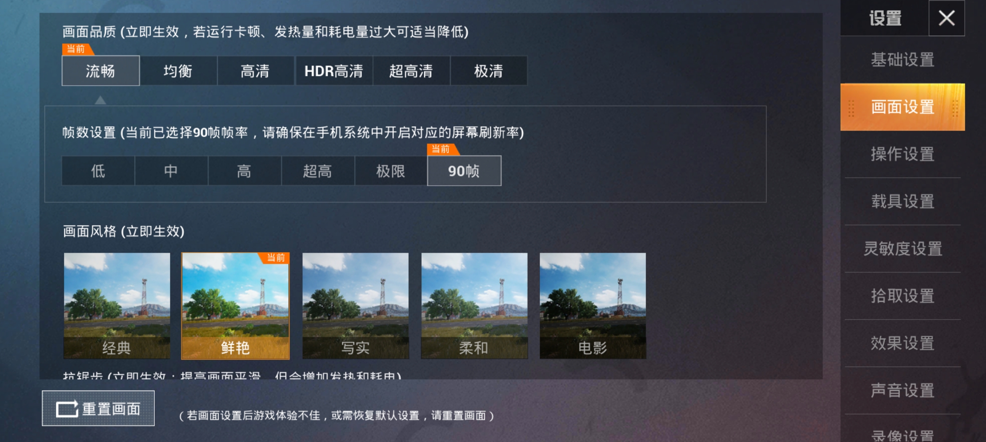
Task: Switch to 载具设置 tab
Action: point(902,201)
